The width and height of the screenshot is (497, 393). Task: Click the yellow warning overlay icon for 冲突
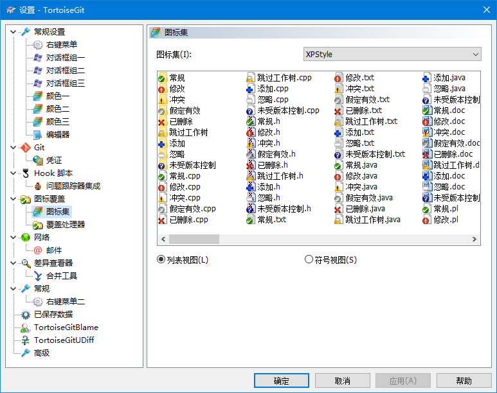[x=162, y=100]
